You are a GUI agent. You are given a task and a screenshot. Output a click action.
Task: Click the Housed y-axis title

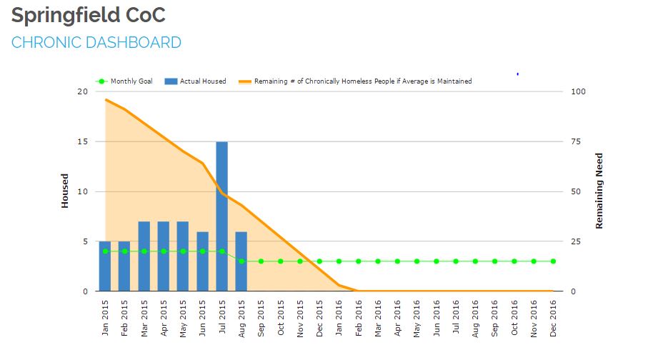65,191
